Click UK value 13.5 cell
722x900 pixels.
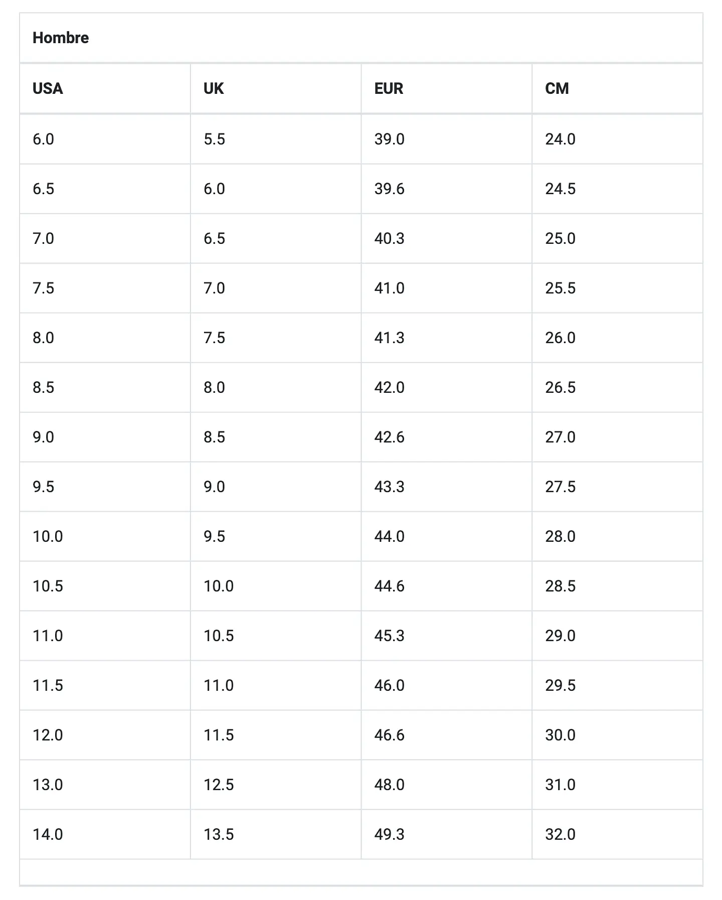[276, 834]
